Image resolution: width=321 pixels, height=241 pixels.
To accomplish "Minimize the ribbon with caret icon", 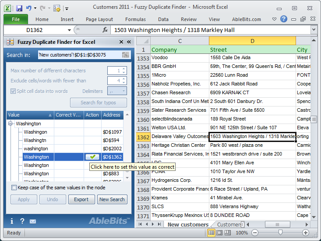I will tap(274, 19).
